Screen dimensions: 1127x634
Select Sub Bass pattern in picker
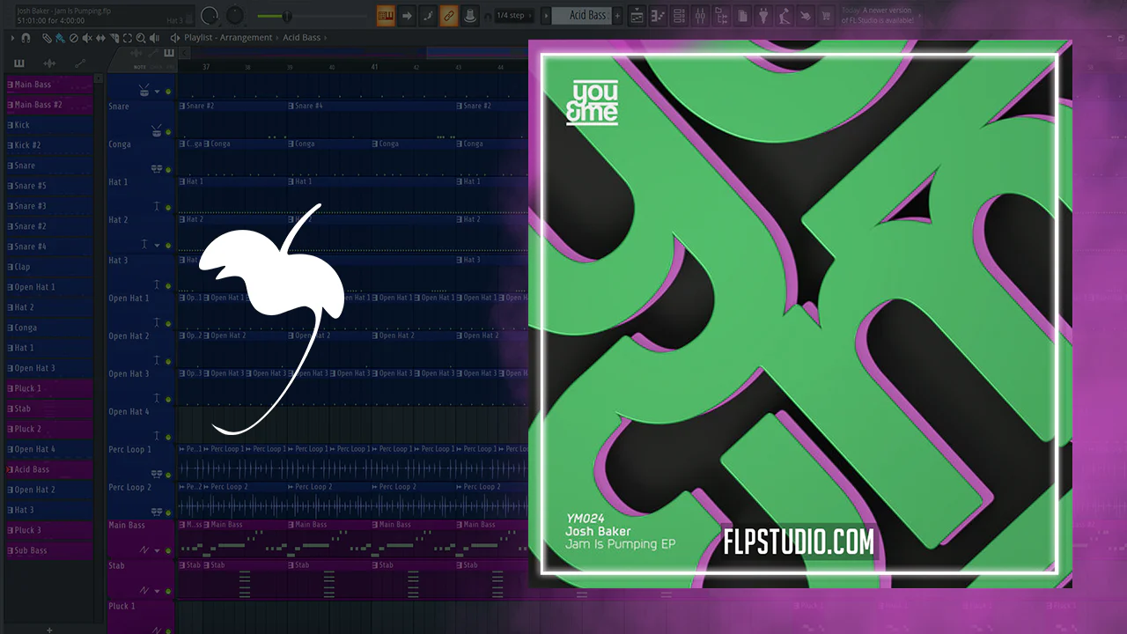[x=48, y=550]
